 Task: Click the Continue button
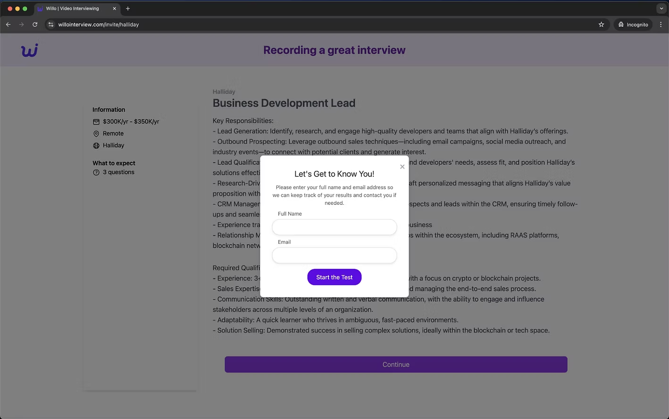click(x=396, y=364)
